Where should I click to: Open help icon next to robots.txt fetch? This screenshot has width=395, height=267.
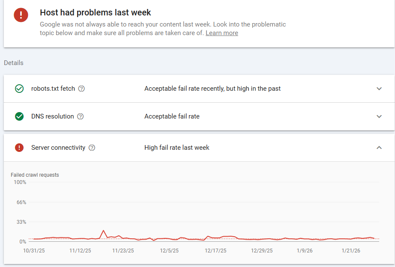point(81,89)
